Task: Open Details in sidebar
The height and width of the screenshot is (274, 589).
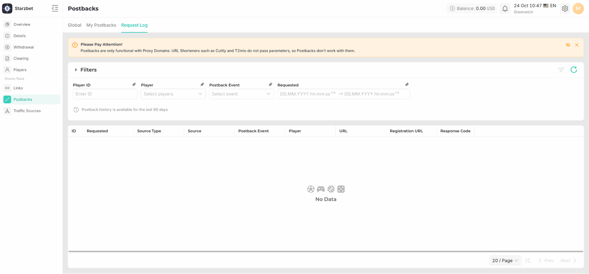Action: (x=31, y=36)
